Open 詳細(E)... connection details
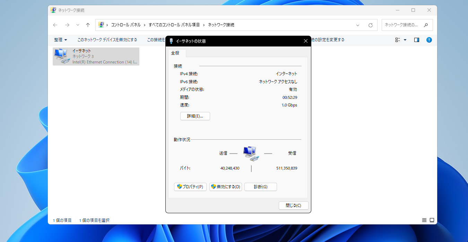This screenshot has height=242, width=468. tap(195, 116)
